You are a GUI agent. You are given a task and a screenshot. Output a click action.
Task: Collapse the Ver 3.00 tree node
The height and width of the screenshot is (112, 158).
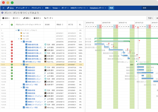pos(19,39)
